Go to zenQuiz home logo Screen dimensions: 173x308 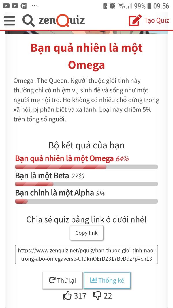(62, 20)
